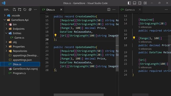The height and width of the screenshot is (96, 171).
Task: Create a new folder in Explorer
Action: tap(20, 10)
